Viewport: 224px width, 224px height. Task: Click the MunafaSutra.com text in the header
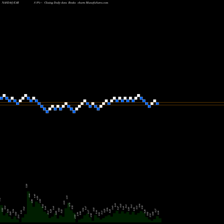click(97, 3)
